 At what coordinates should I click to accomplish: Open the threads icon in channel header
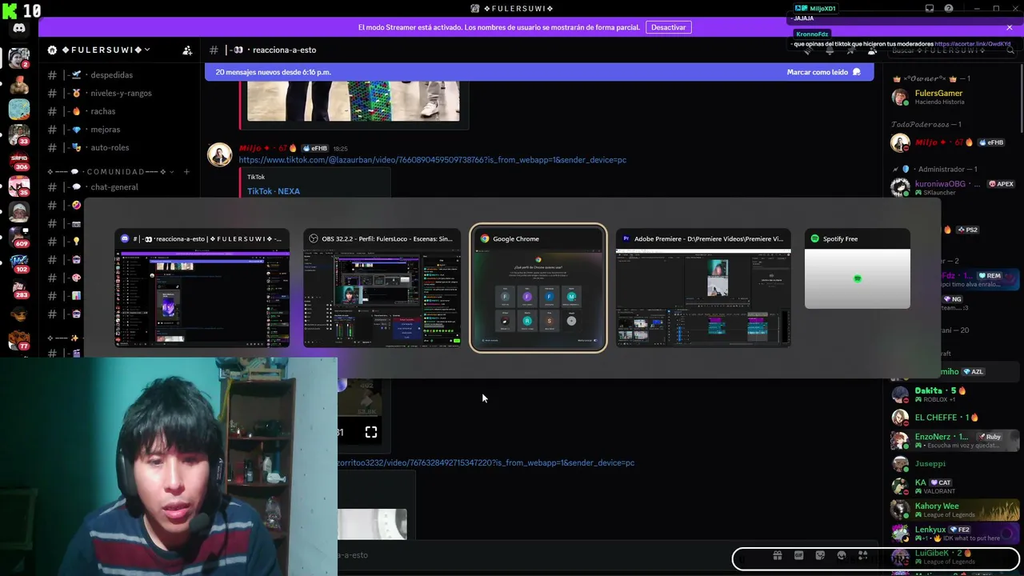click(x=808, y=50)
